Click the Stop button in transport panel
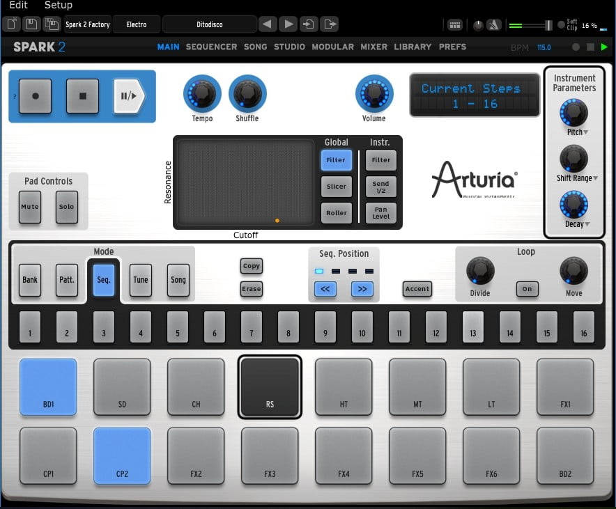Screen dimensions: 616x509 (82, 96)
